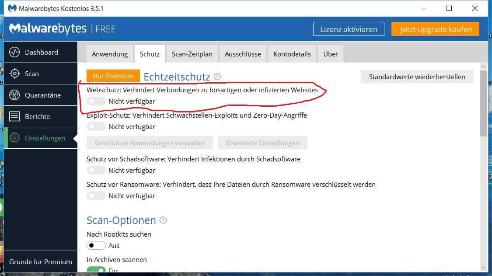Toggle the Schutz vor Ransomware switch
Image resolution: width=492 pixels, height=276 pixels.
[96, 196]
